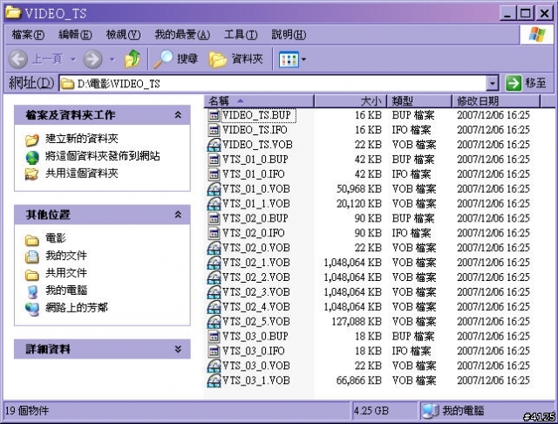
Task: Open the 編輯(E) menu
Action: click(75, 35)
